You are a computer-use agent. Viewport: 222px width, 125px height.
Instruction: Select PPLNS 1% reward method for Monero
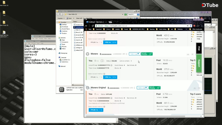tap(96, 77)
